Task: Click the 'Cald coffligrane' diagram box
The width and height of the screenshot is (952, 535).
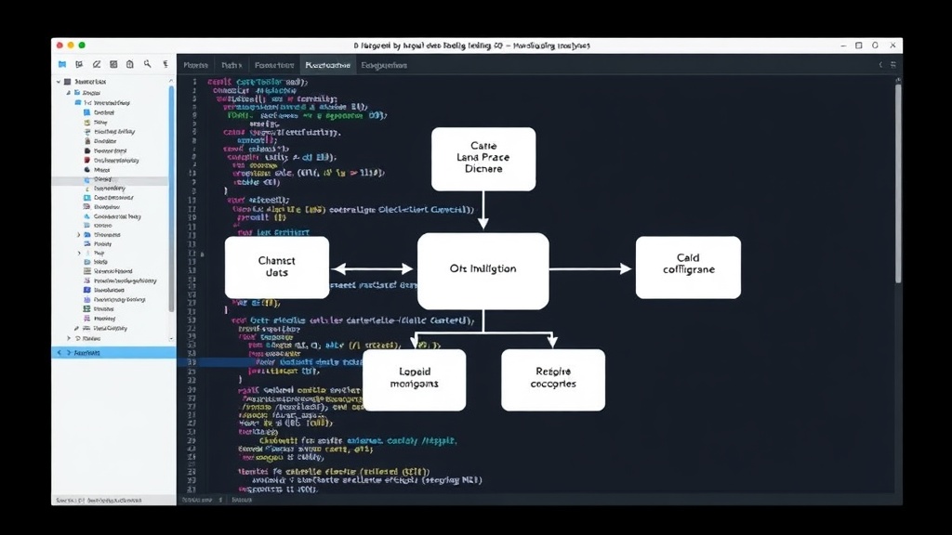Action: [x=688, y=267]
